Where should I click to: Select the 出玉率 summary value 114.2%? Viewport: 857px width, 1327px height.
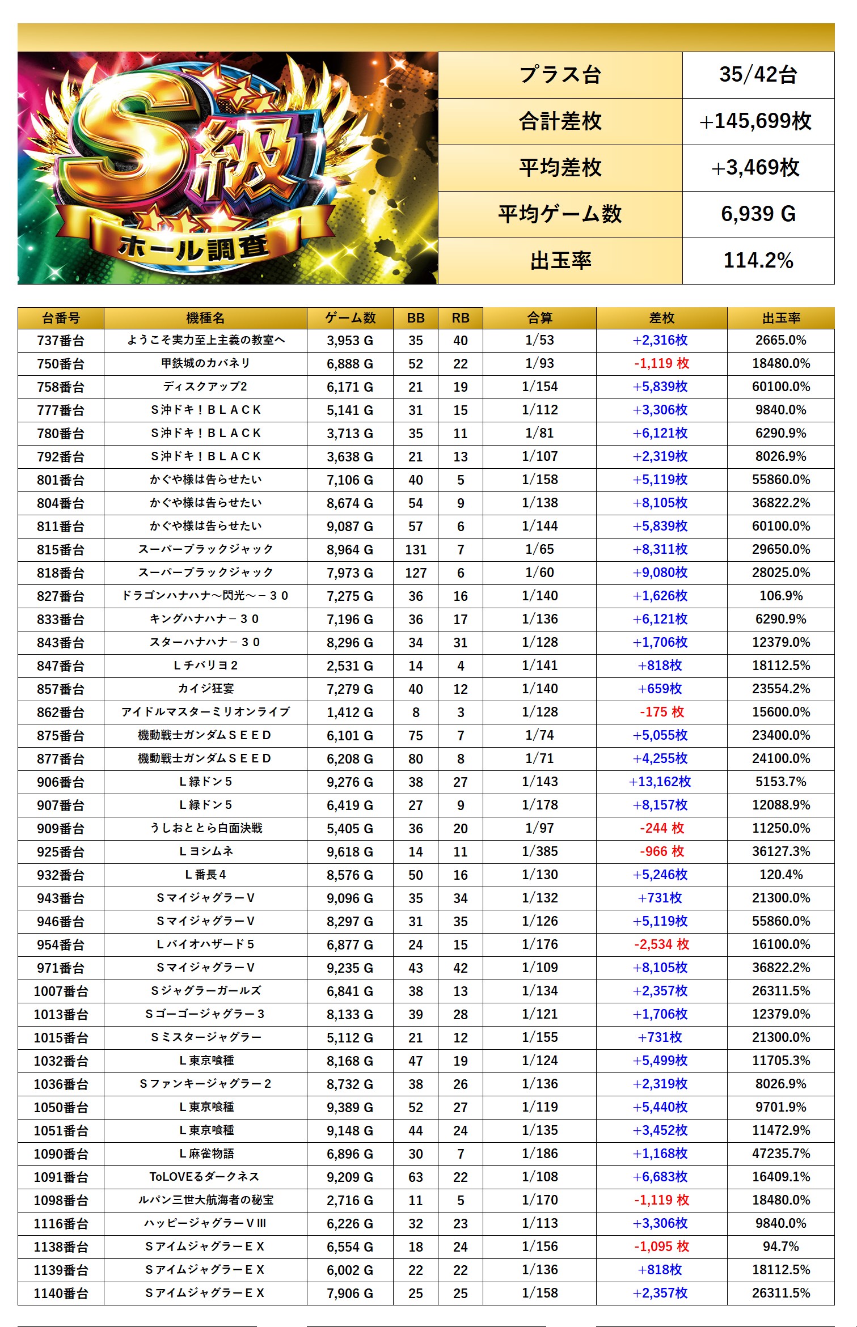pos(758,261)
